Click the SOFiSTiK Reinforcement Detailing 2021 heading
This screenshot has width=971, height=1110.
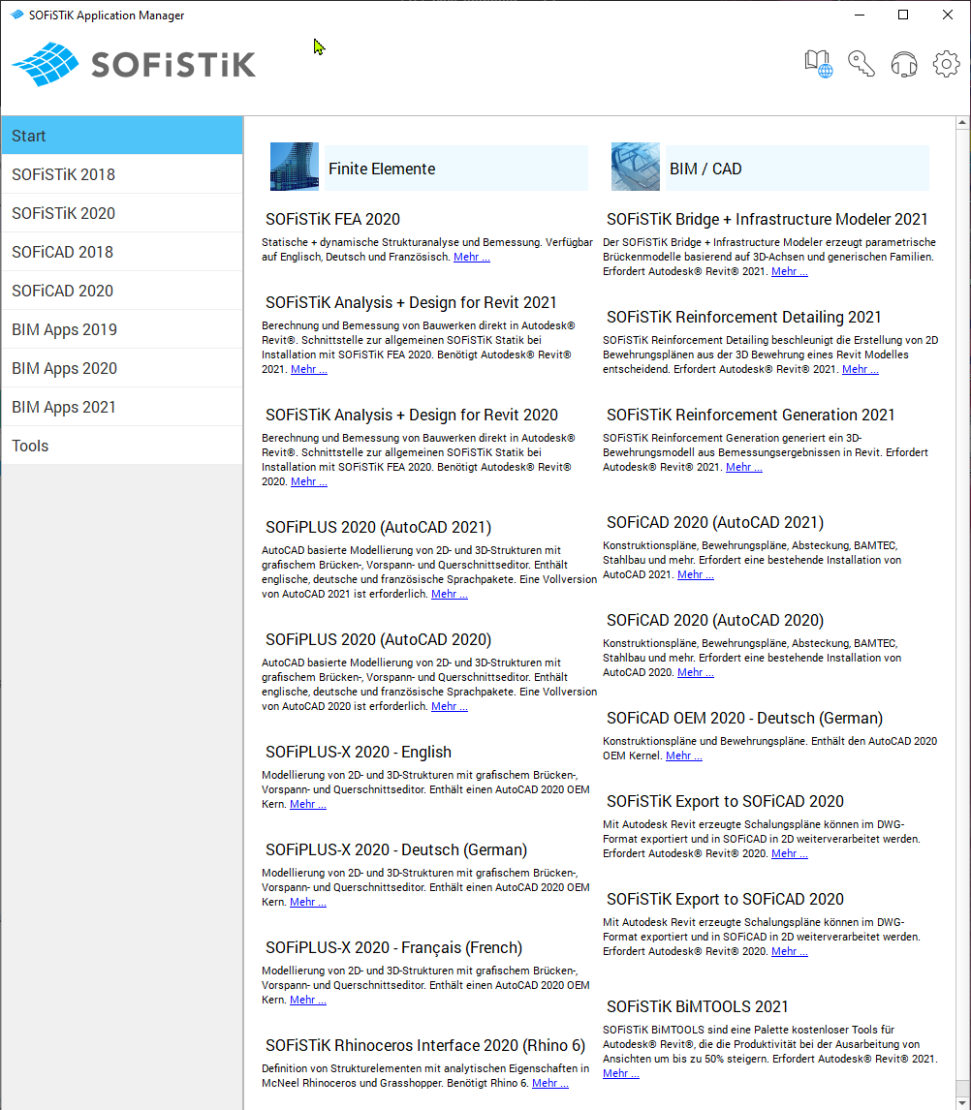click(744, 317)
